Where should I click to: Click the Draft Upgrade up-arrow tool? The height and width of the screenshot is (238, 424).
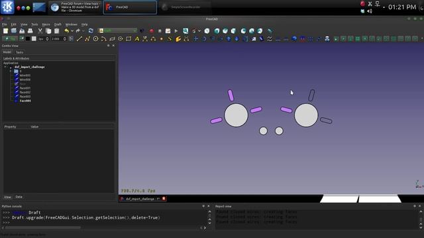click(229, 39)
